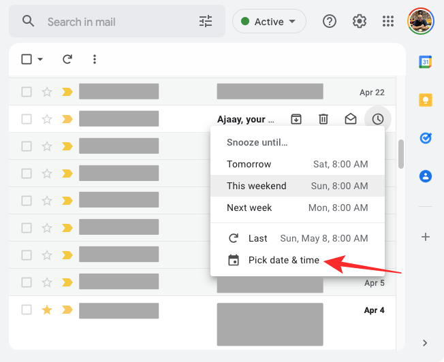Viewport: 444px width, 362px height.
Task: Select Pick date & time option
Action: click(283, 260)
